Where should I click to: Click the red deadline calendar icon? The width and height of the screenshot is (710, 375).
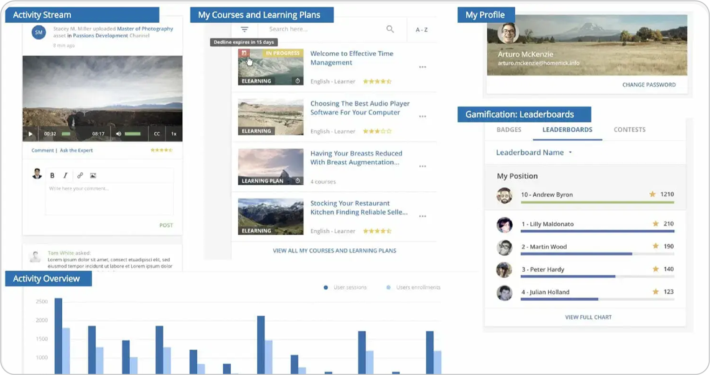(x=244, y=53)
